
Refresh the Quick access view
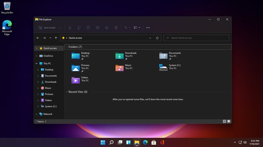(x=157, y=38)
